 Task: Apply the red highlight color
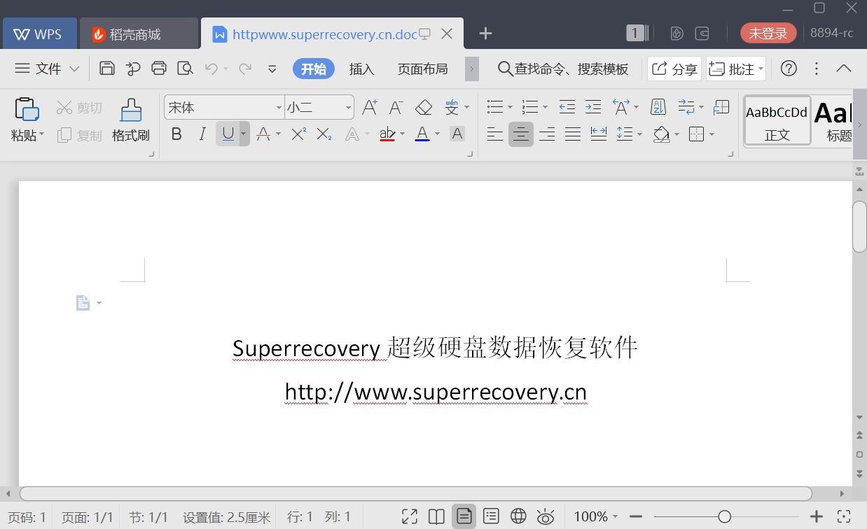coord(387,134)
